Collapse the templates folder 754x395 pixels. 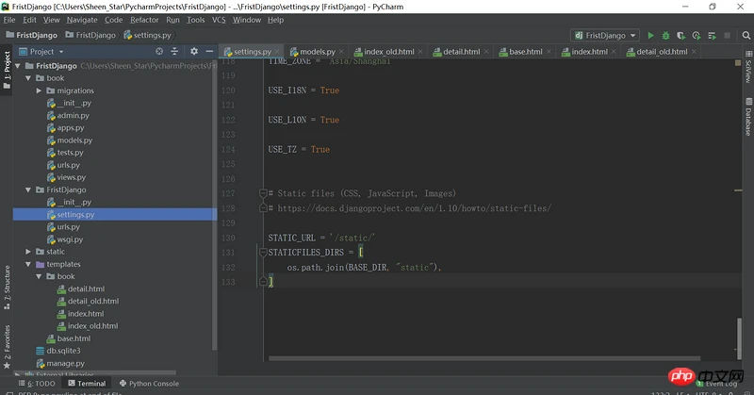28,264
